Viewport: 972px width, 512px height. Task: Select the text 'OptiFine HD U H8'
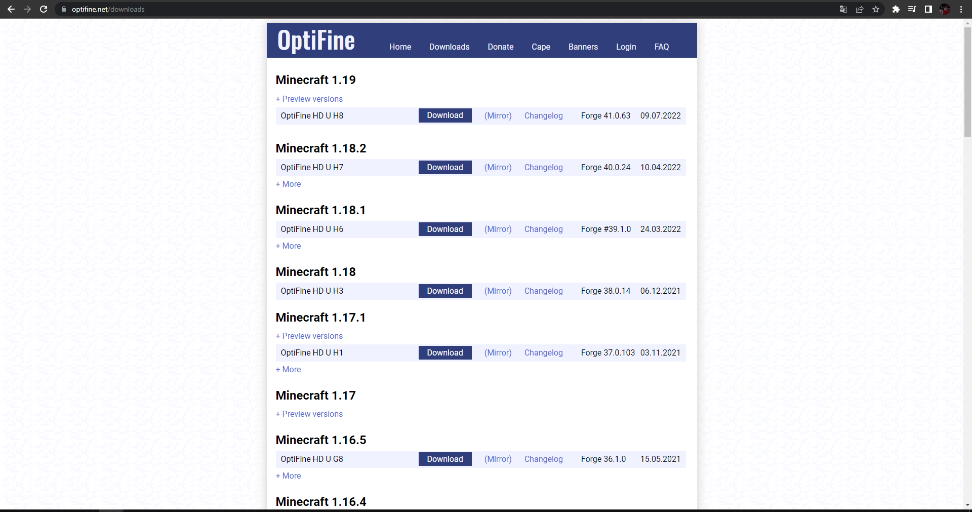click(312, 115)
